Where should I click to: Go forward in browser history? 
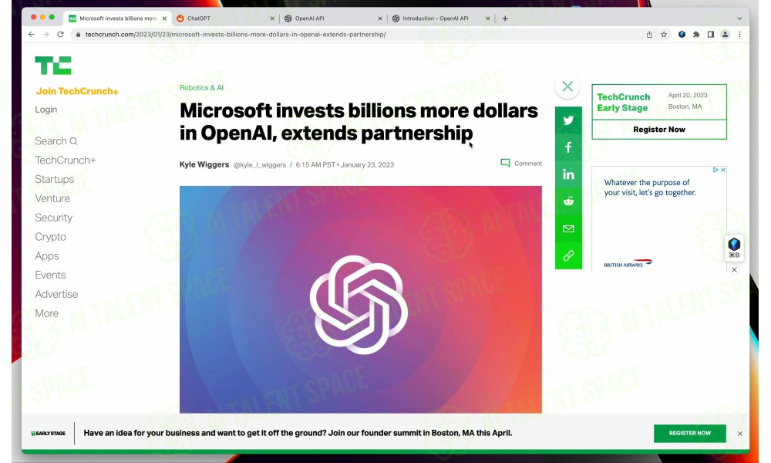[45, 35]
